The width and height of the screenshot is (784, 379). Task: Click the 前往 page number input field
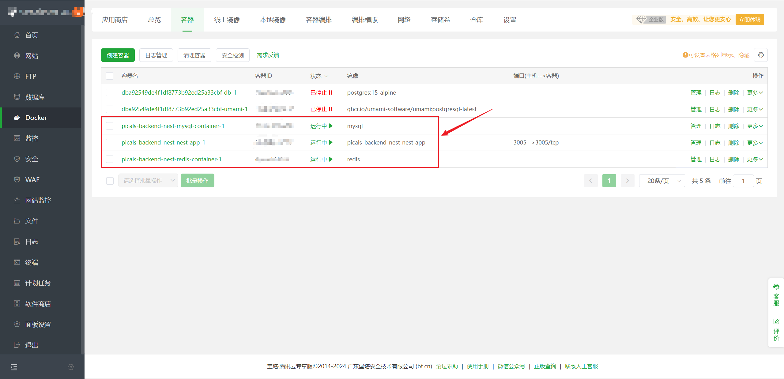[x=743, y=181]
